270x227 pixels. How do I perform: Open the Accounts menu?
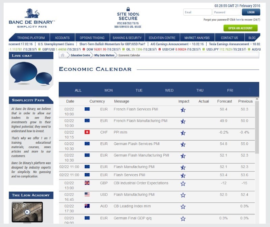62,38
